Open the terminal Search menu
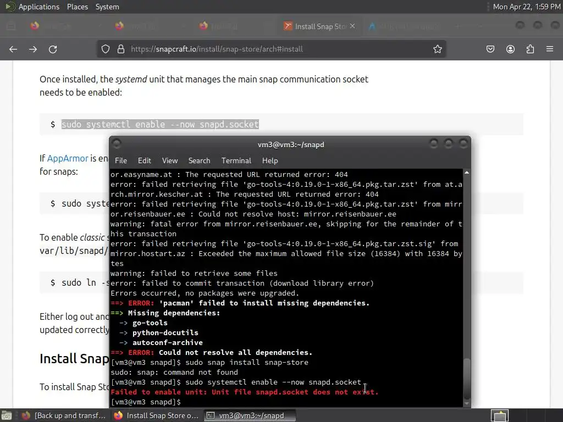Image resolution: width=563 pixels, height=422 pixels. point(199,160)
